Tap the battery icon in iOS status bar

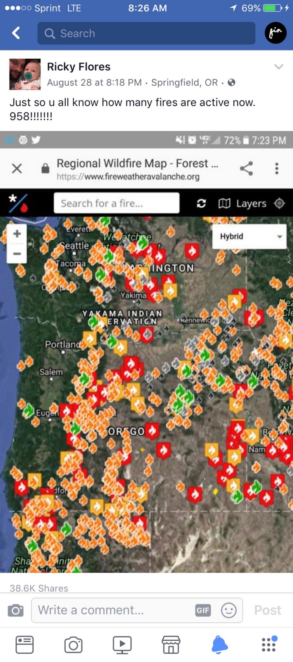click(273, 8)
